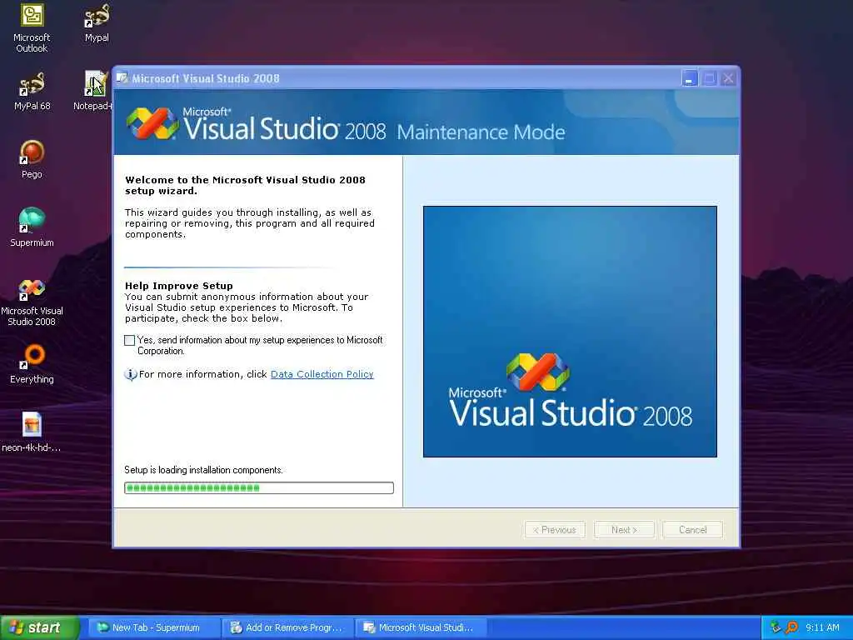
Task: Click the info icon beside Data Collection text
Action: click(130, 374)
